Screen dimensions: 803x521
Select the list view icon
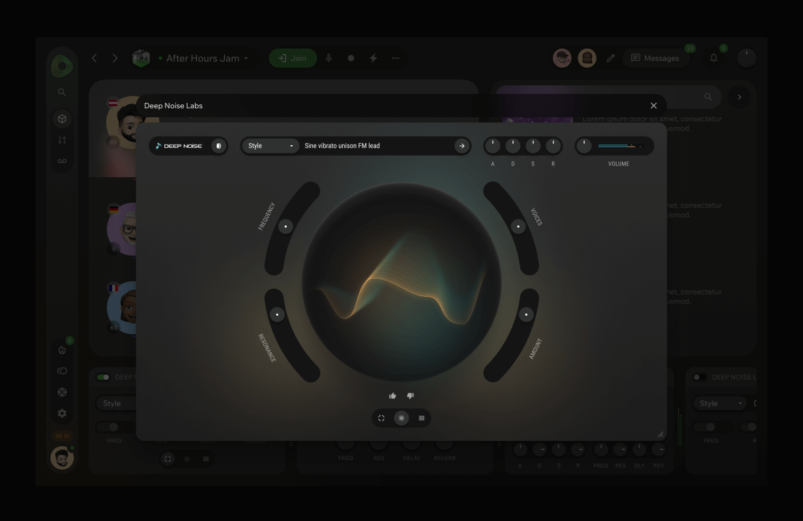[422, 418]
